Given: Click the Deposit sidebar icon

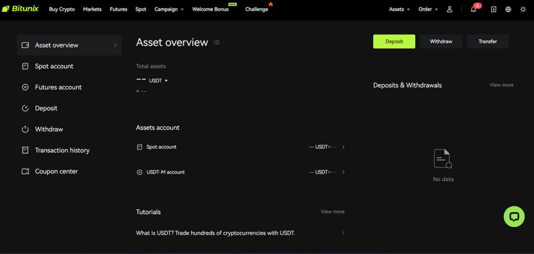Looking at the screenshot, I should click(25, 108).
